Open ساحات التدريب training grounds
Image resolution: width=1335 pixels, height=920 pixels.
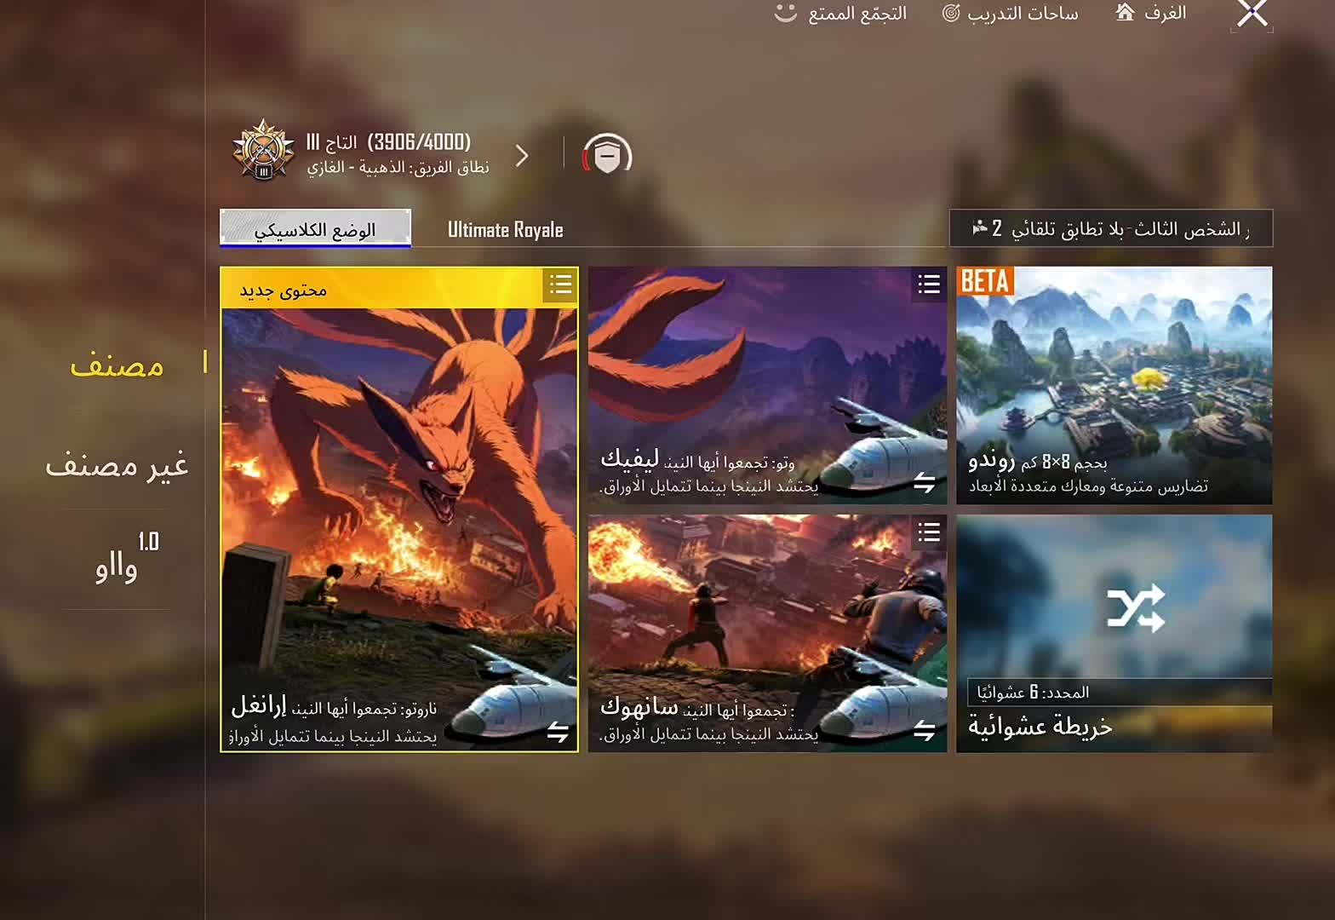tap(1010, 14)
